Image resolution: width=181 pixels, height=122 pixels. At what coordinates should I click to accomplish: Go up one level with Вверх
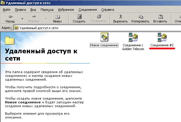click(x=58, y=19)
